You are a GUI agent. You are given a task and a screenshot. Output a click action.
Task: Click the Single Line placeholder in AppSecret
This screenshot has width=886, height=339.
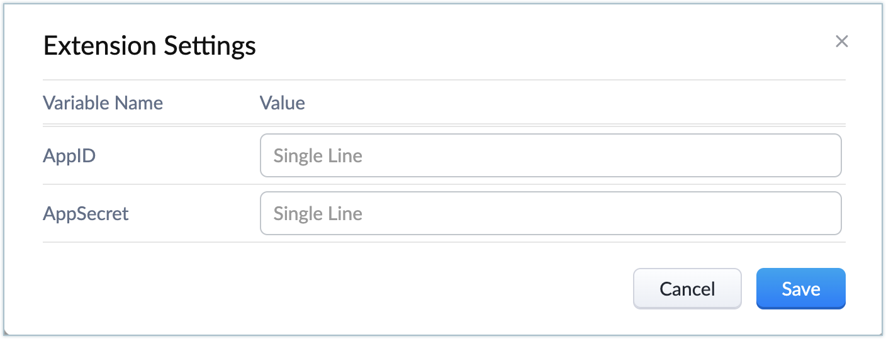(x=318, y=213)
